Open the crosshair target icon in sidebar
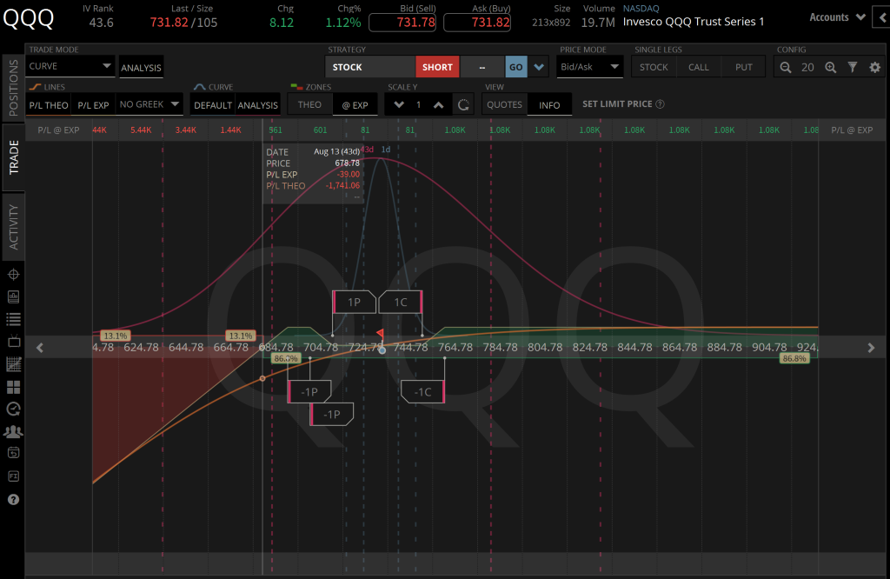This screenshot has width=890, height=579. 13,275
